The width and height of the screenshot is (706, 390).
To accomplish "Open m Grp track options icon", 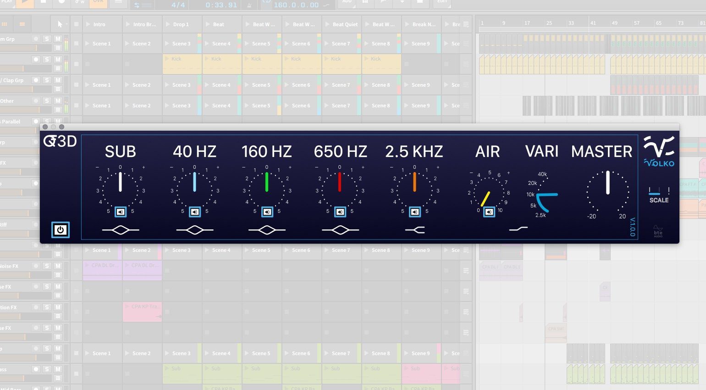I will (x=58, y=48).
